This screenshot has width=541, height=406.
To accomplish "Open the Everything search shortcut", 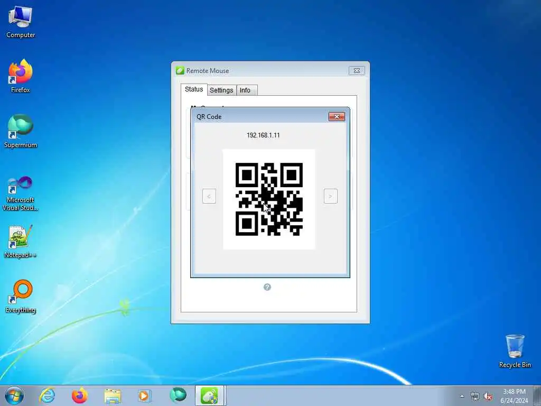I will [x=21, y=297].
